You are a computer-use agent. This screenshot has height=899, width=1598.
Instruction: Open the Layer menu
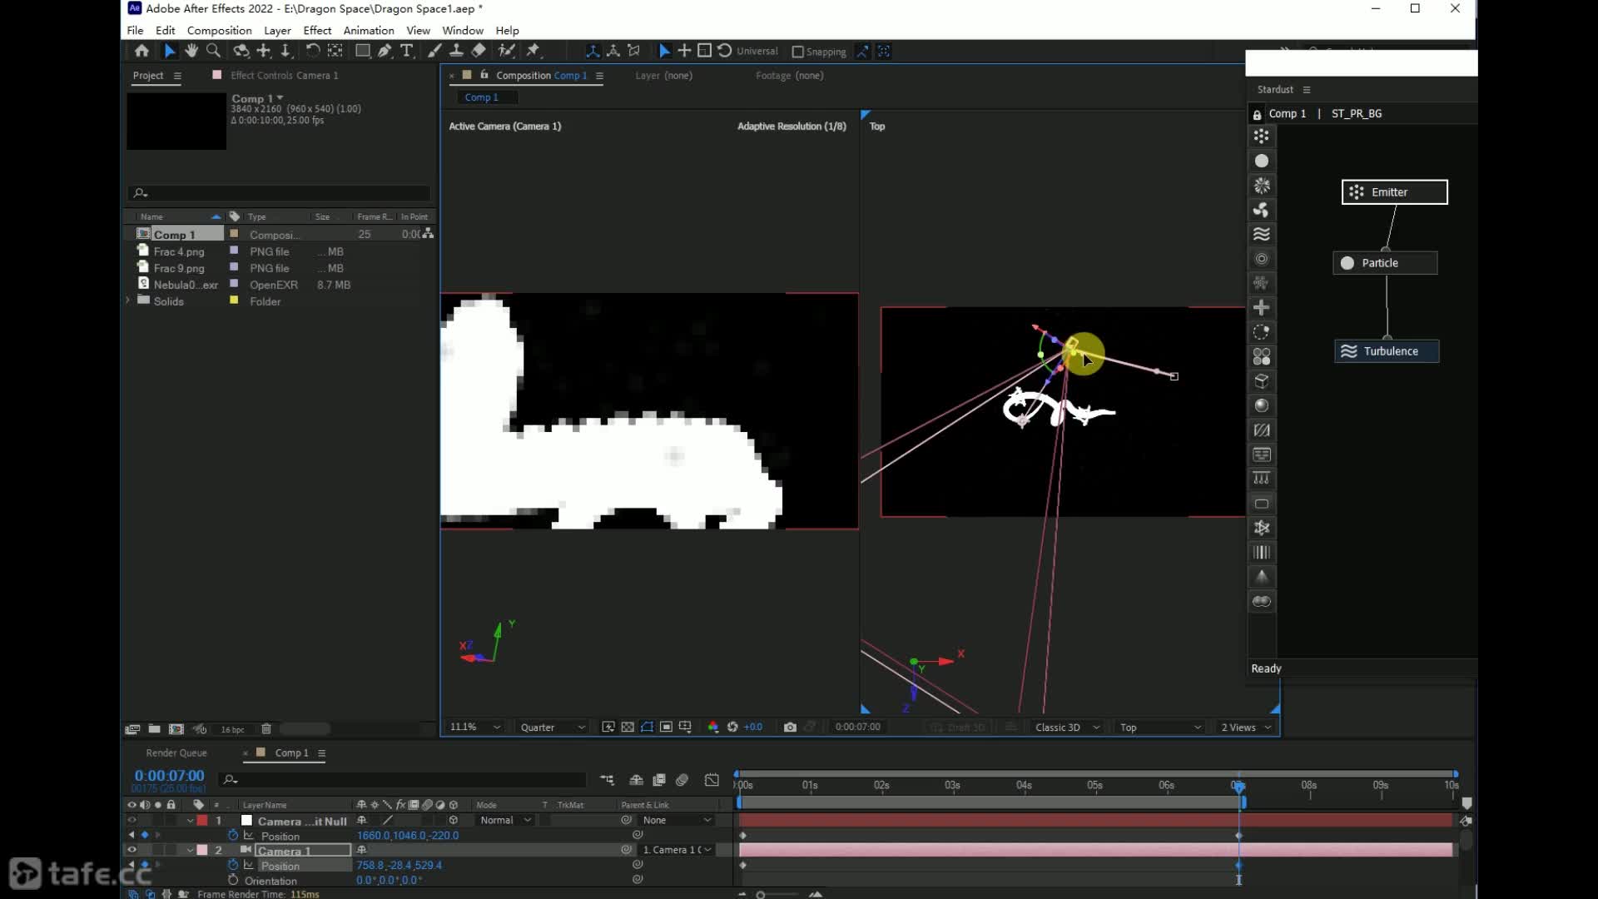277,31
